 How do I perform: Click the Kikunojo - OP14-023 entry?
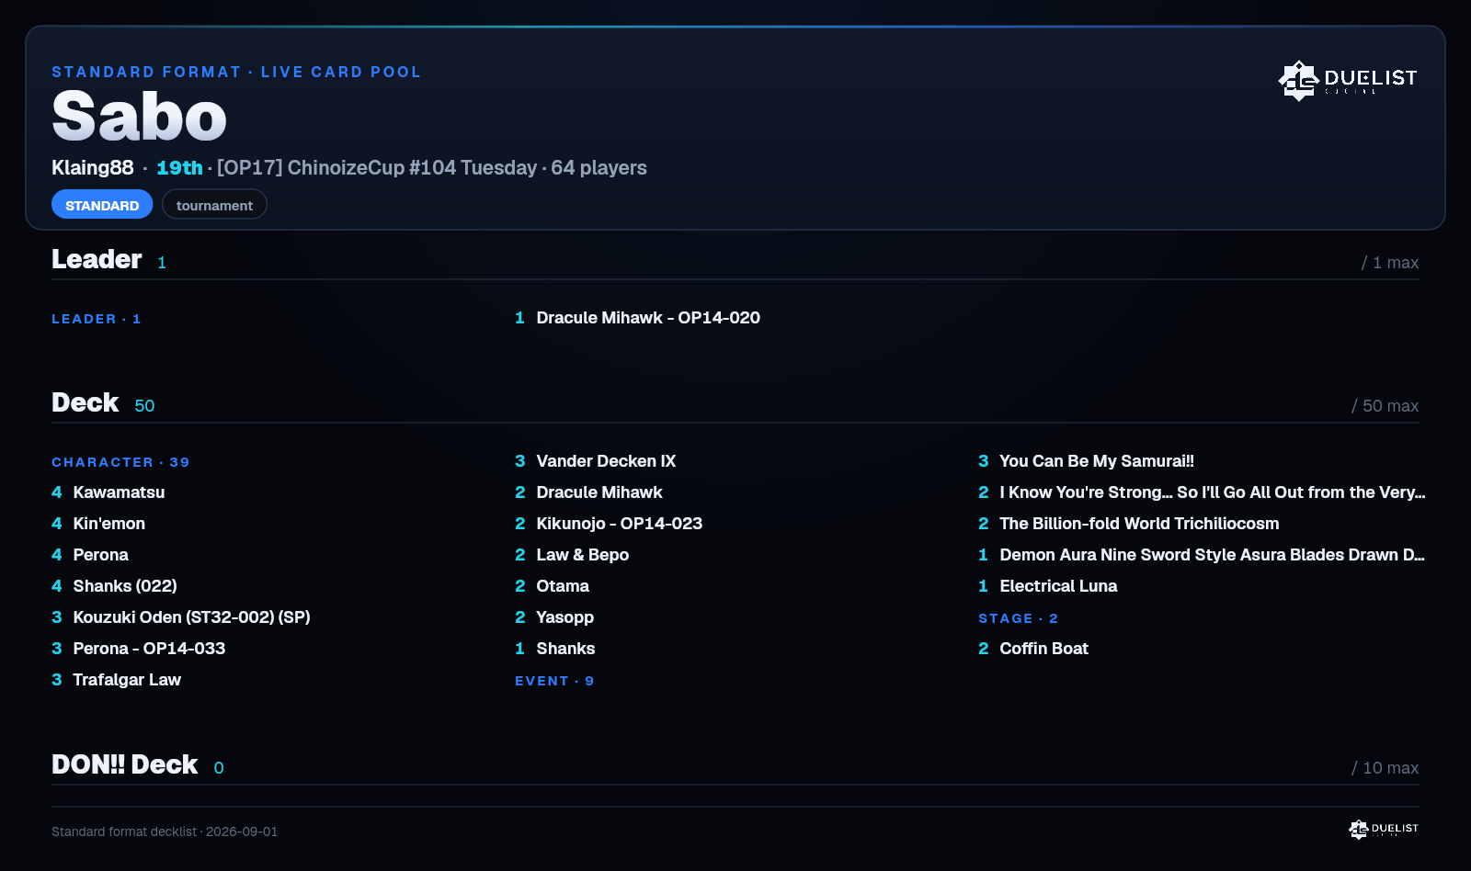pyautogui.click(x=609, y=524)
